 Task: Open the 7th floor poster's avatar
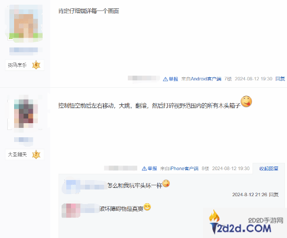[26, 23]
